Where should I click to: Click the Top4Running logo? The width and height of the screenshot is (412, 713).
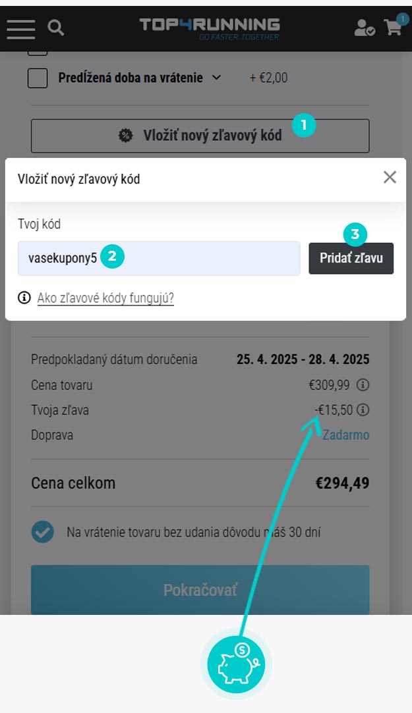coord(210,28)
